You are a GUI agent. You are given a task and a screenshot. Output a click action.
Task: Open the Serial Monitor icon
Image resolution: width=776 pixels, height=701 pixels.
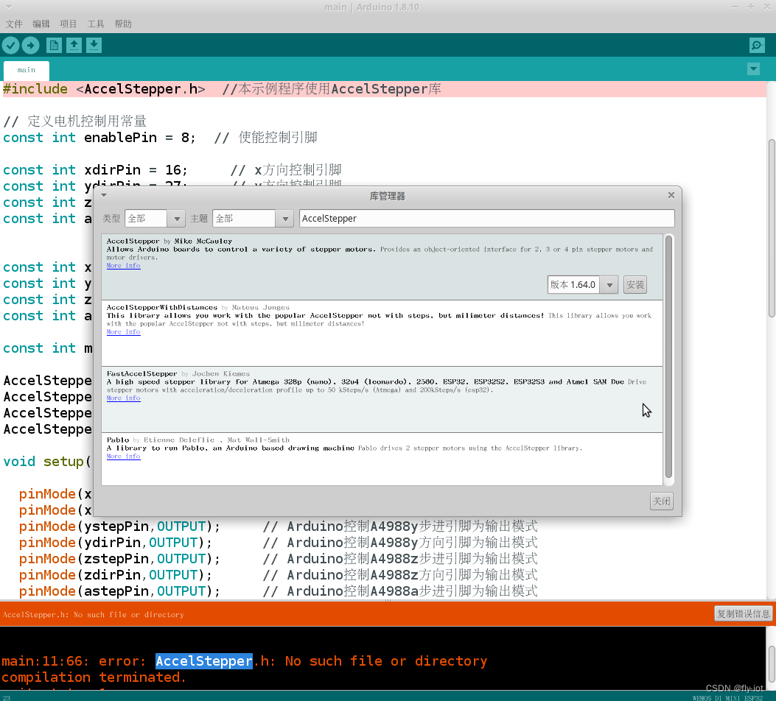coord(757,46)
